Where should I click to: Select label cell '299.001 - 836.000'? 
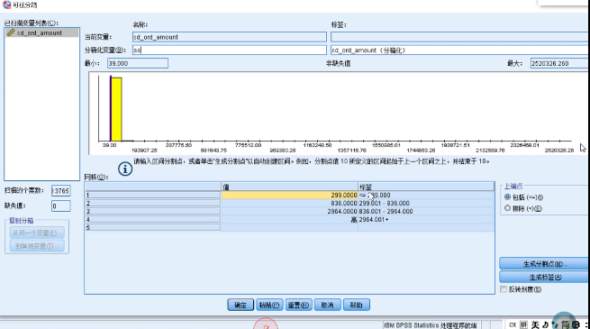[x=426, y=204]
